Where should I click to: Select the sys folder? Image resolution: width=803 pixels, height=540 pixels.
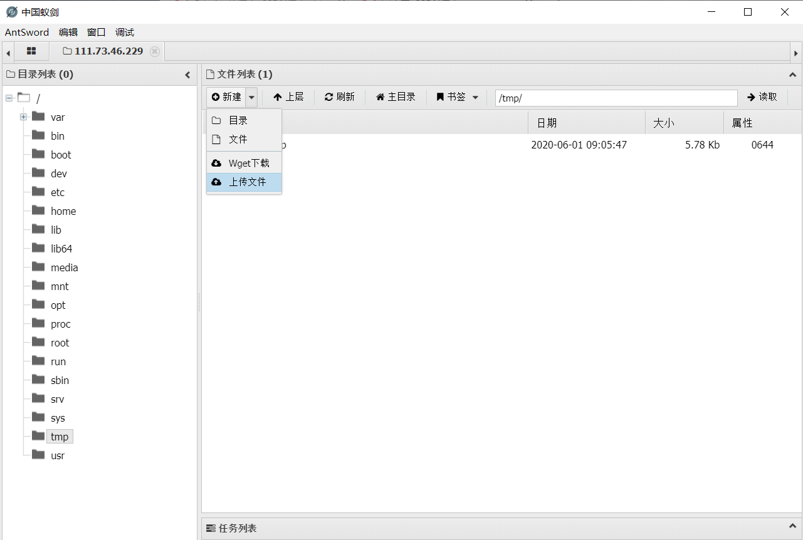tap(58, 418)
